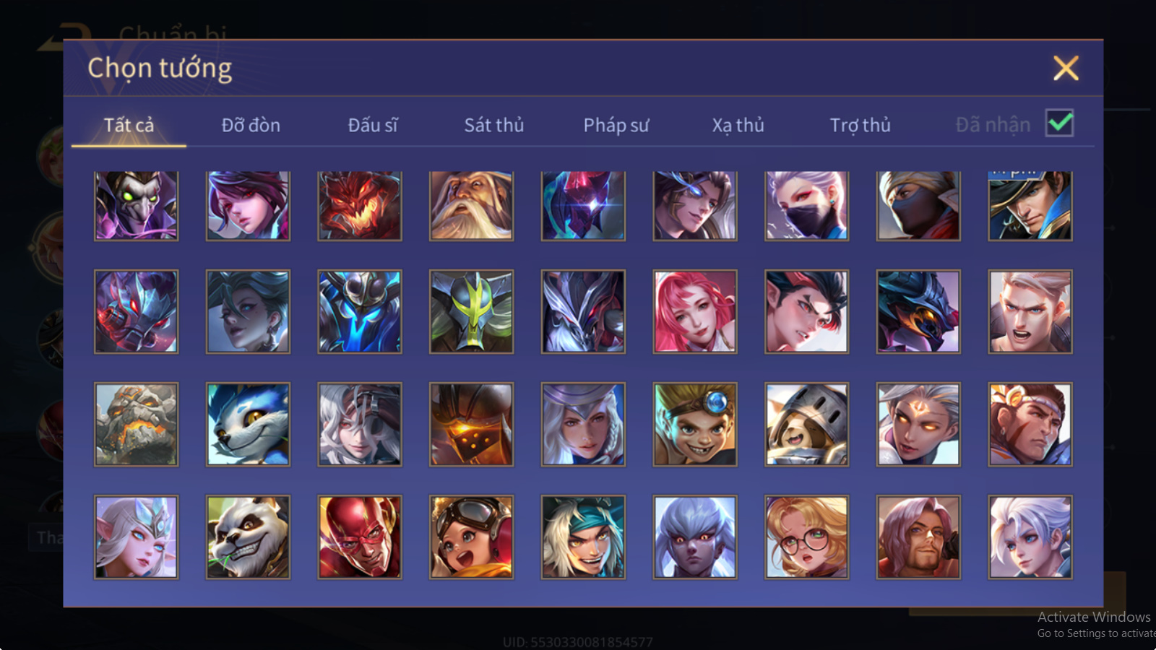Filter by the Xạ thủ tab
This screenshot has width=1156, height=650.
pyautogui.click(x=738, y=125)
